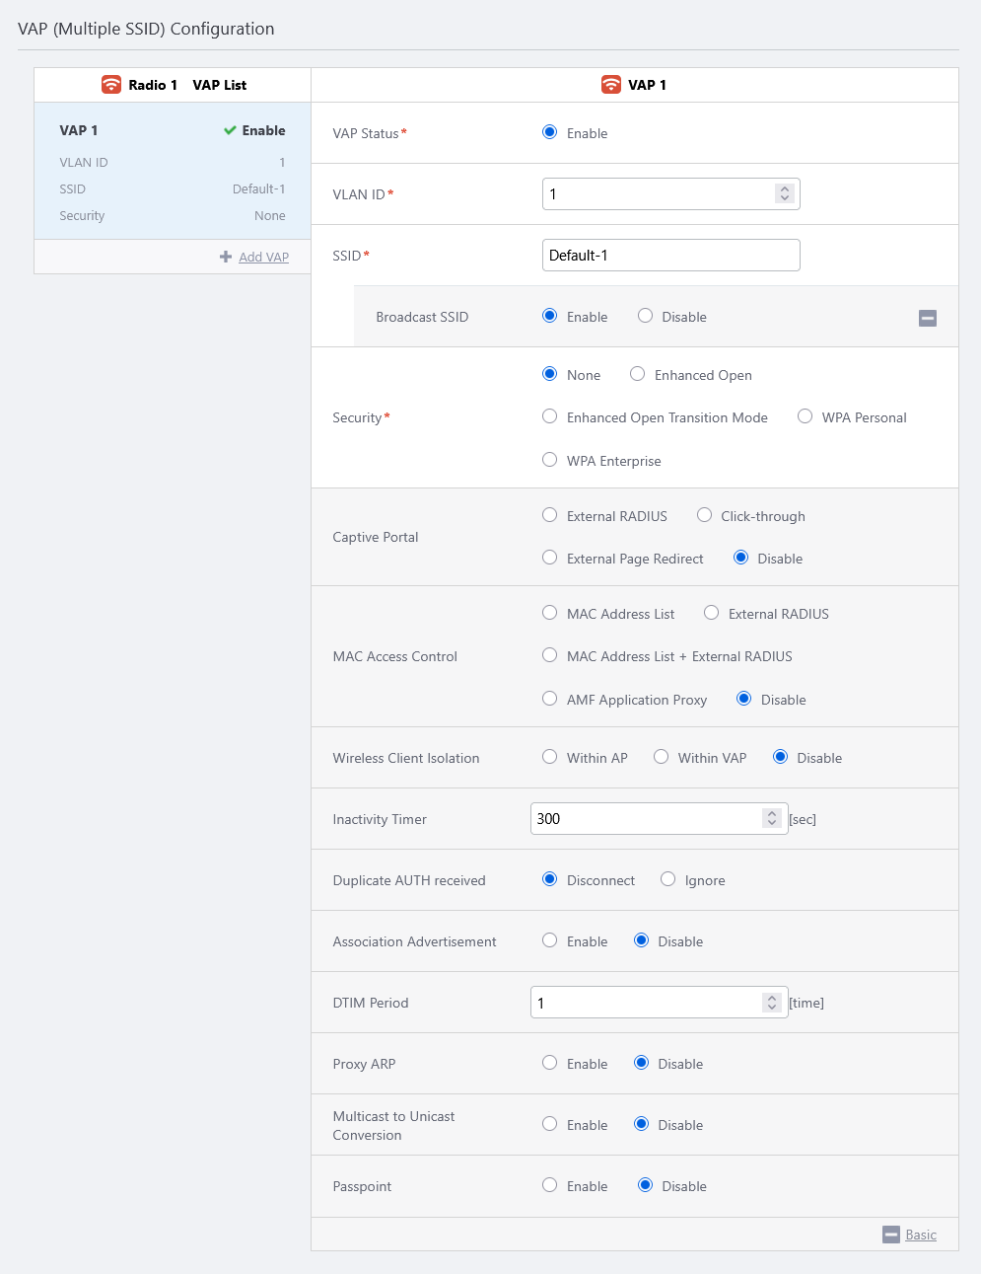Select WPA Personal security option

pyautogui.click(x=806, y=416)
